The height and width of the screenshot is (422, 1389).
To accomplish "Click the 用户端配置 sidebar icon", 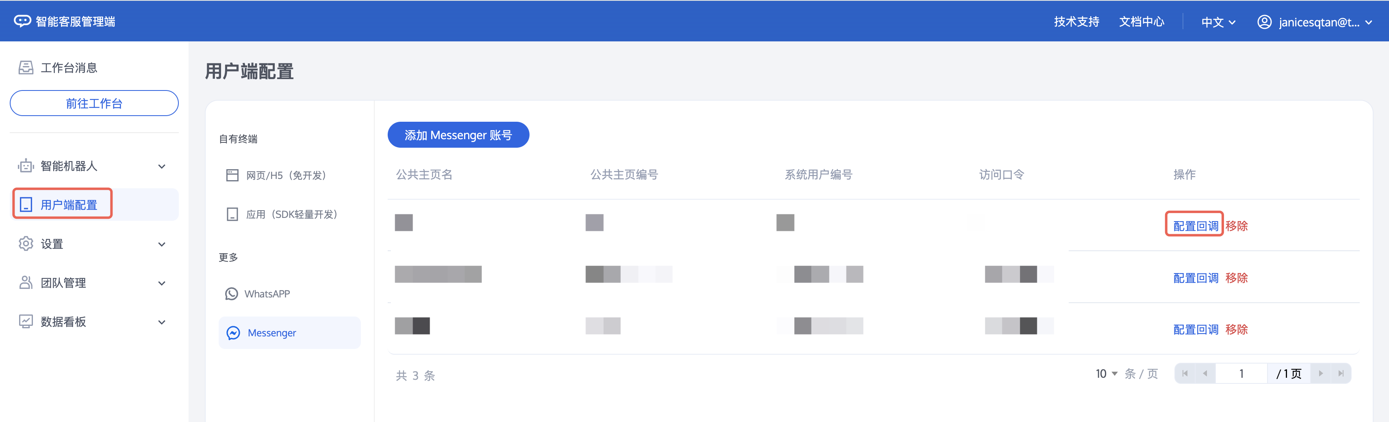I will 25,205.
